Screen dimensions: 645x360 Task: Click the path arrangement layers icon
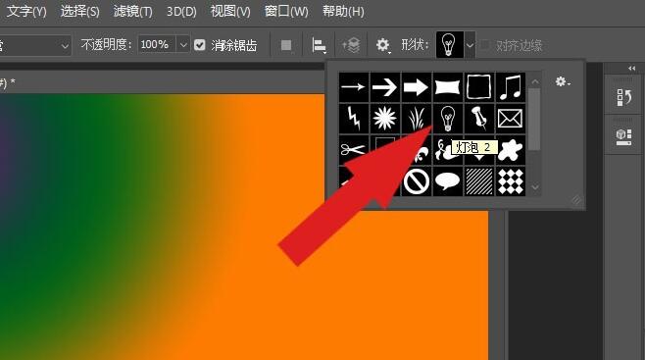(351, 45)
